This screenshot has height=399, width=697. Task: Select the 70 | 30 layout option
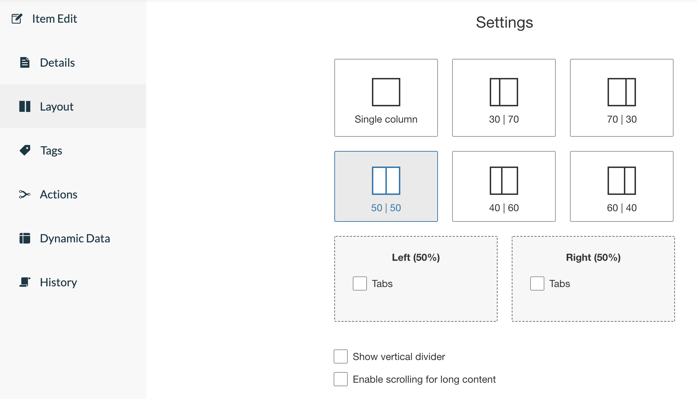pyautogui.click(x=621, y=97)
